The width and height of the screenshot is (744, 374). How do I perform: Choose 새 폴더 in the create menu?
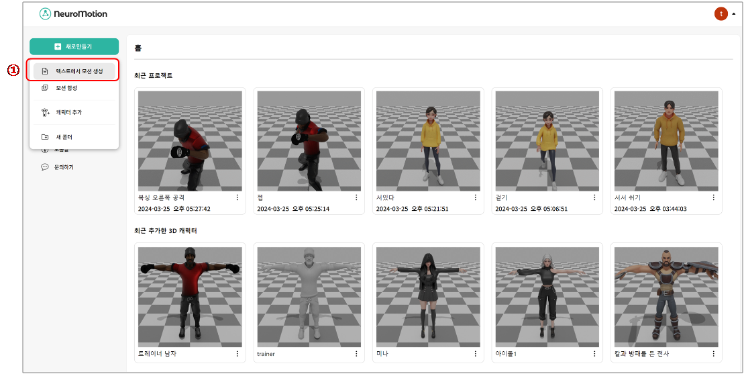(74, 137)
